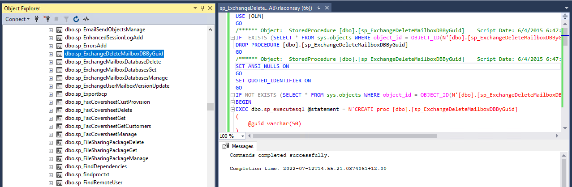Toggle the pin on the query tab
The height and width of the screenshot is (187, 572).
point(318,8)
